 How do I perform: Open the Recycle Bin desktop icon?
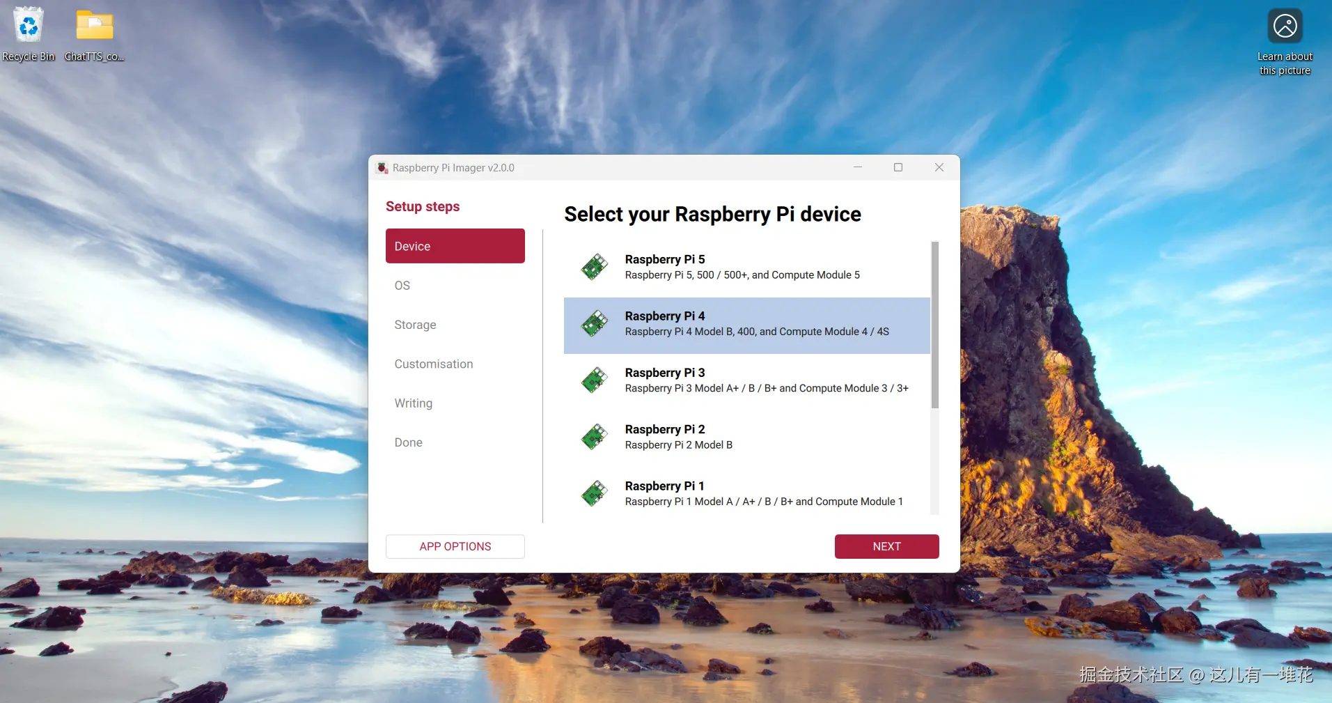tap(29, 34)
